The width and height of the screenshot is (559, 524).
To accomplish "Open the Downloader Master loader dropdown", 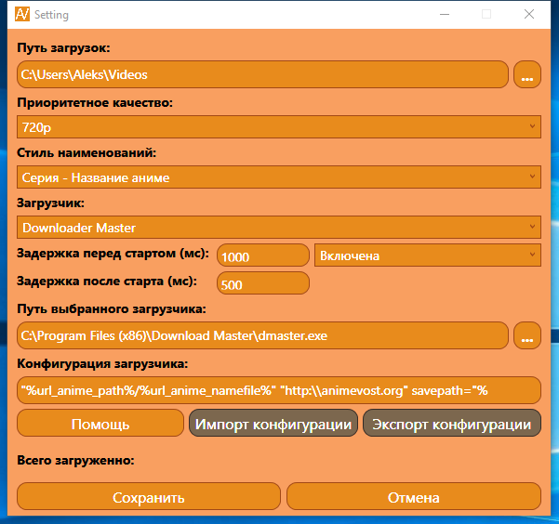I will (x=279, y=228).
